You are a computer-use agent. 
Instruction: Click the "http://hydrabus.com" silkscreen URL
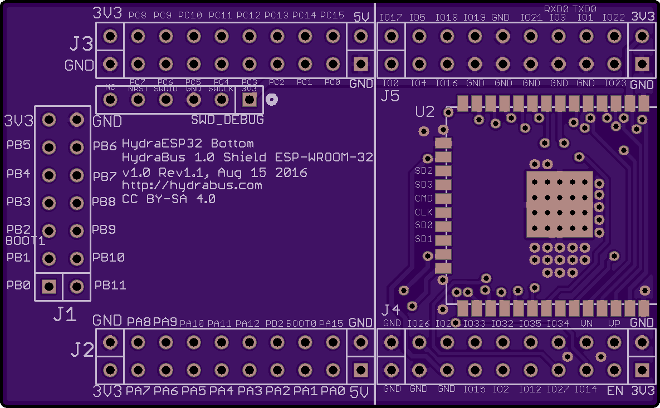(x=192, y=185)
